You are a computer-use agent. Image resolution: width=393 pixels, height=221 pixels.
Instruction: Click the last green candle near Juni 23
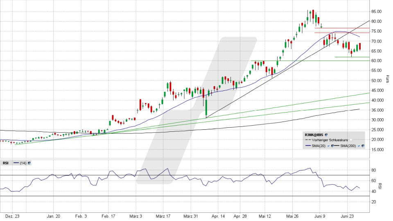[x=357, y=47]
